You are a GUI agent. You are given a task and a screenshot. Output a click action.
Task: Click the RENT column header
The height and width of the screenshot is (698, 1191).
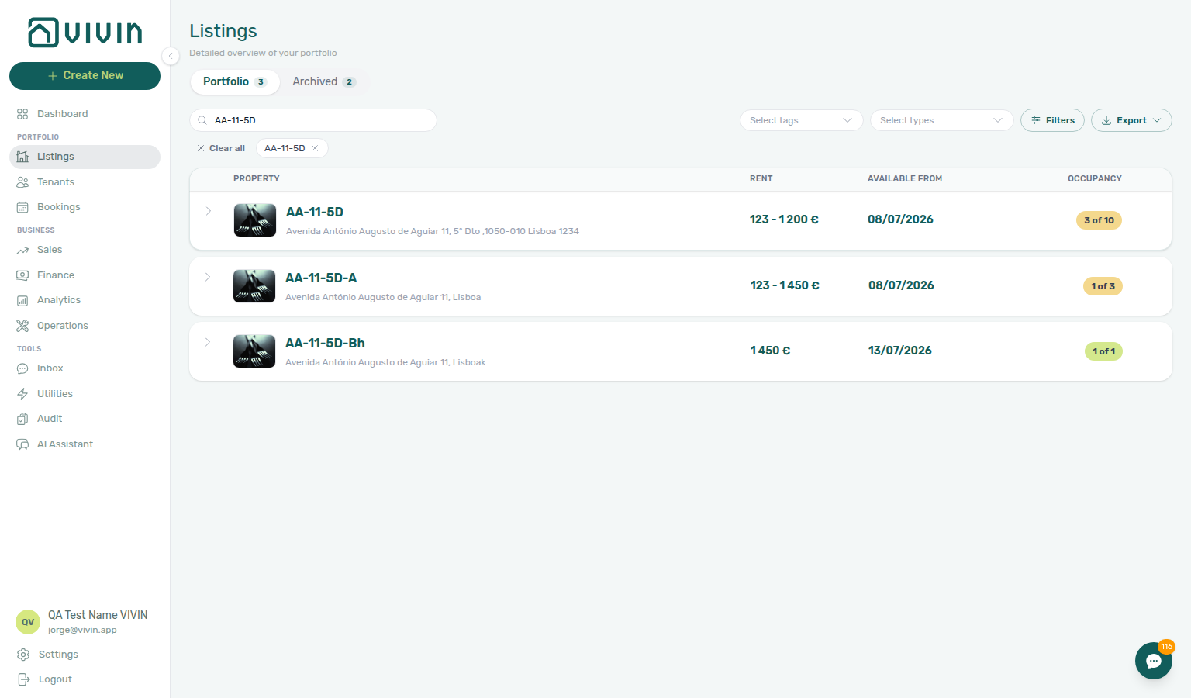(761, 178)
